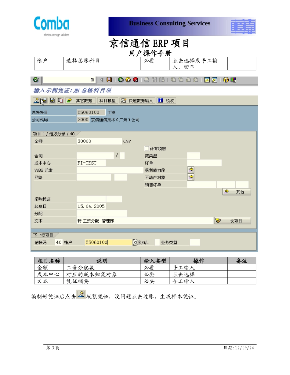290x375 pixels.
Task: Click the Customize Local Layout icon
Action: point(233,80)
